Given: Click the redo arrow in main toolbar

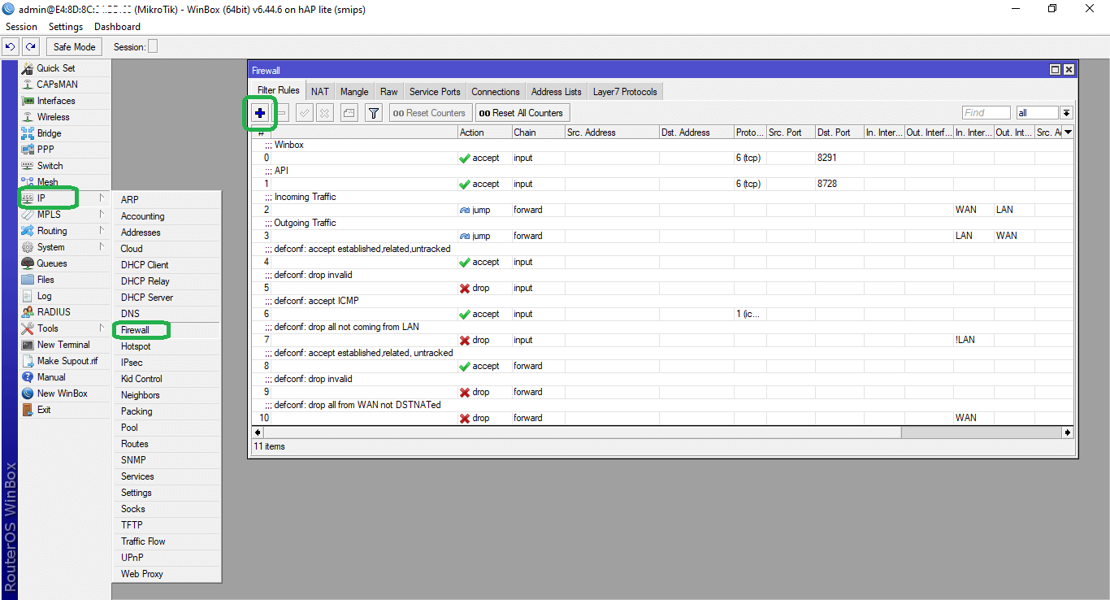Looking at the screenshot, I should [x=30, y=47].
